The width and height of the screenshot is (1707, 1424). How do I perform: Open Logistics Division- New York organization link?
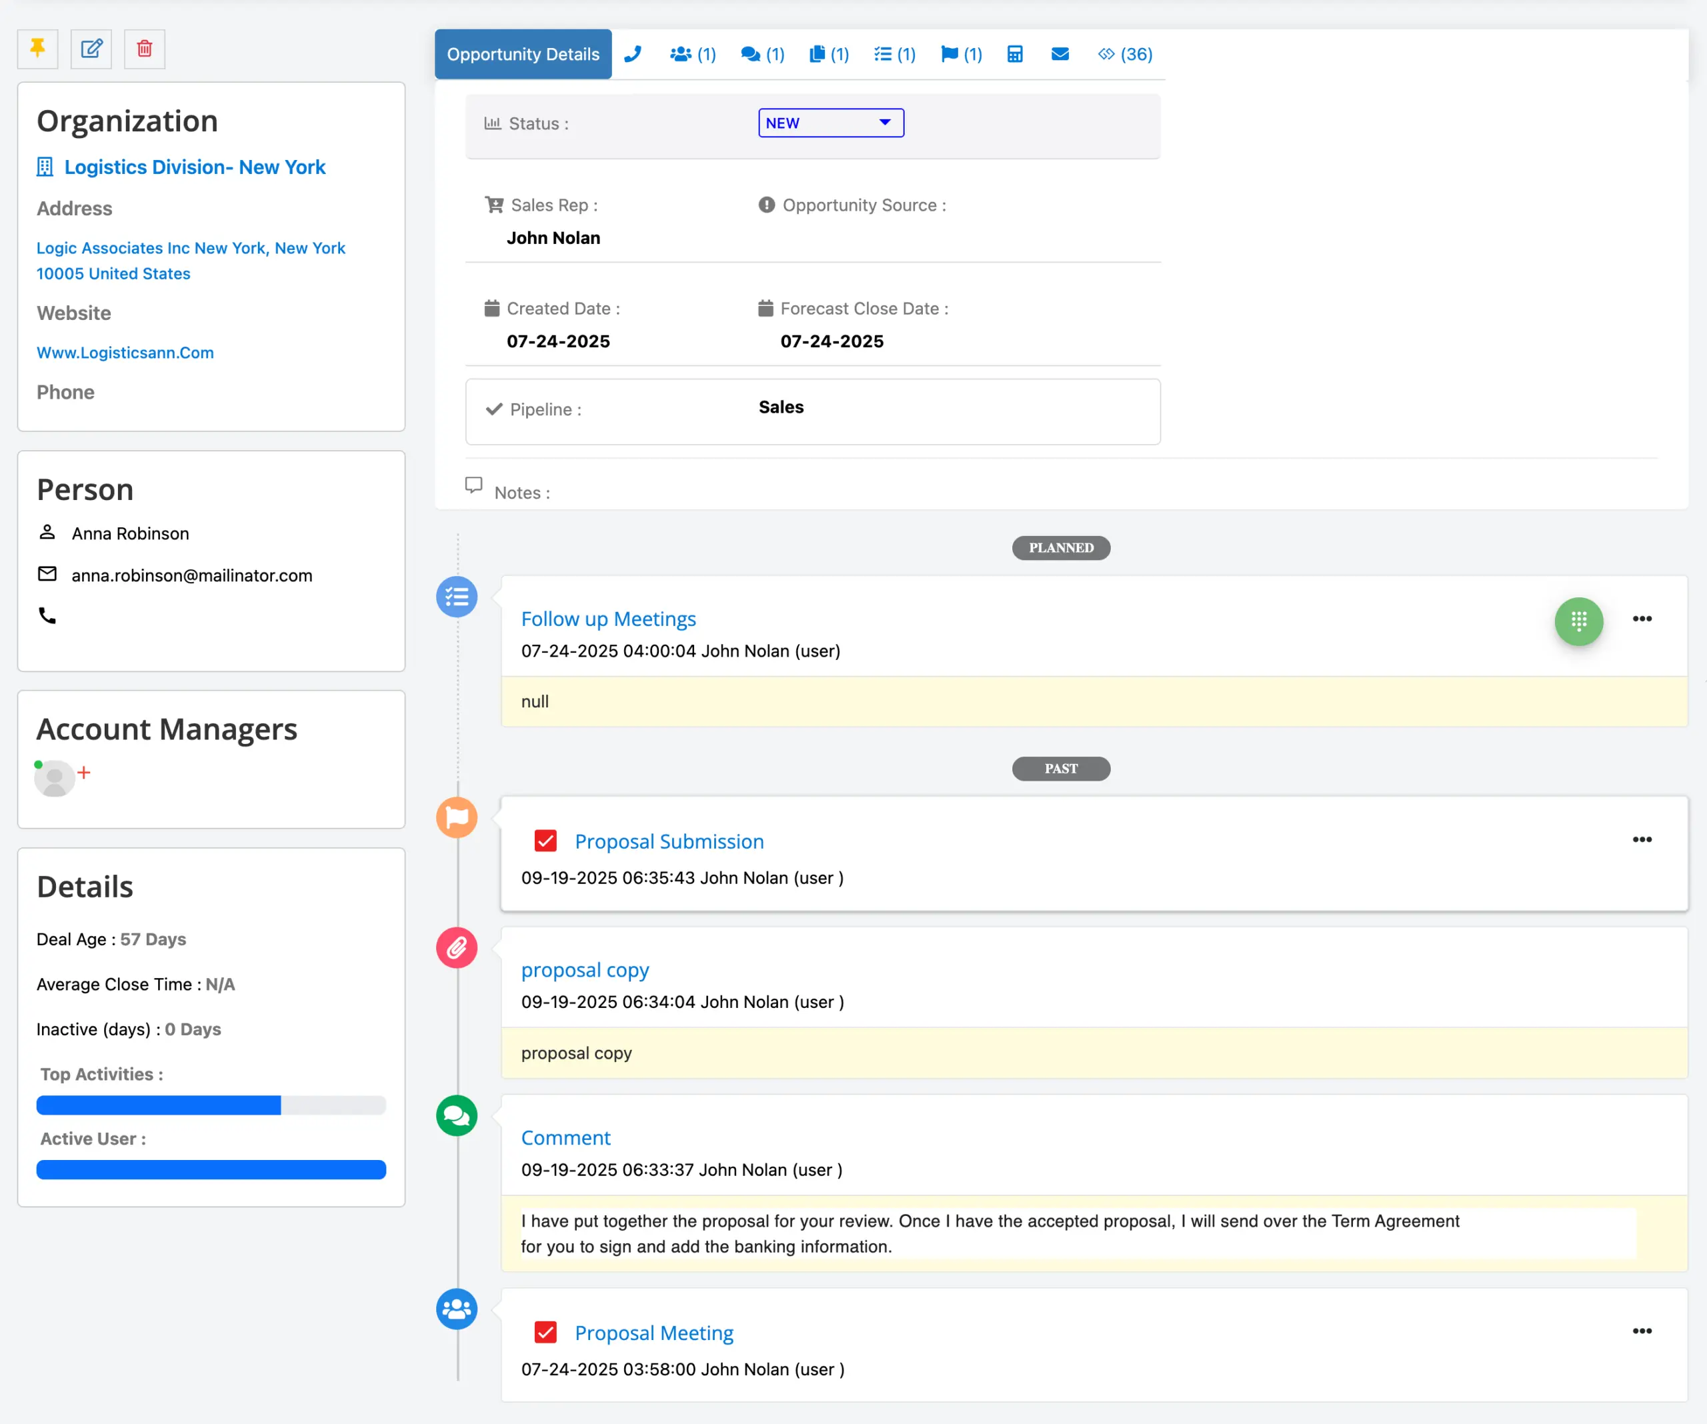pyautogui.click(x=194, y=167)
